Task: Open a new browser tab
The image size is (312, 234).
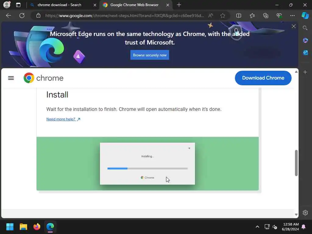Action: 179,5
